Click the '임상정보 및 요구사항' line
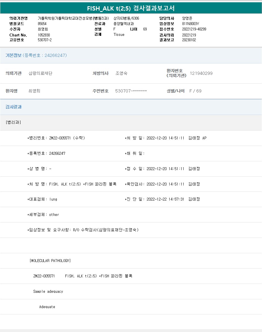 tap(83, 230)
